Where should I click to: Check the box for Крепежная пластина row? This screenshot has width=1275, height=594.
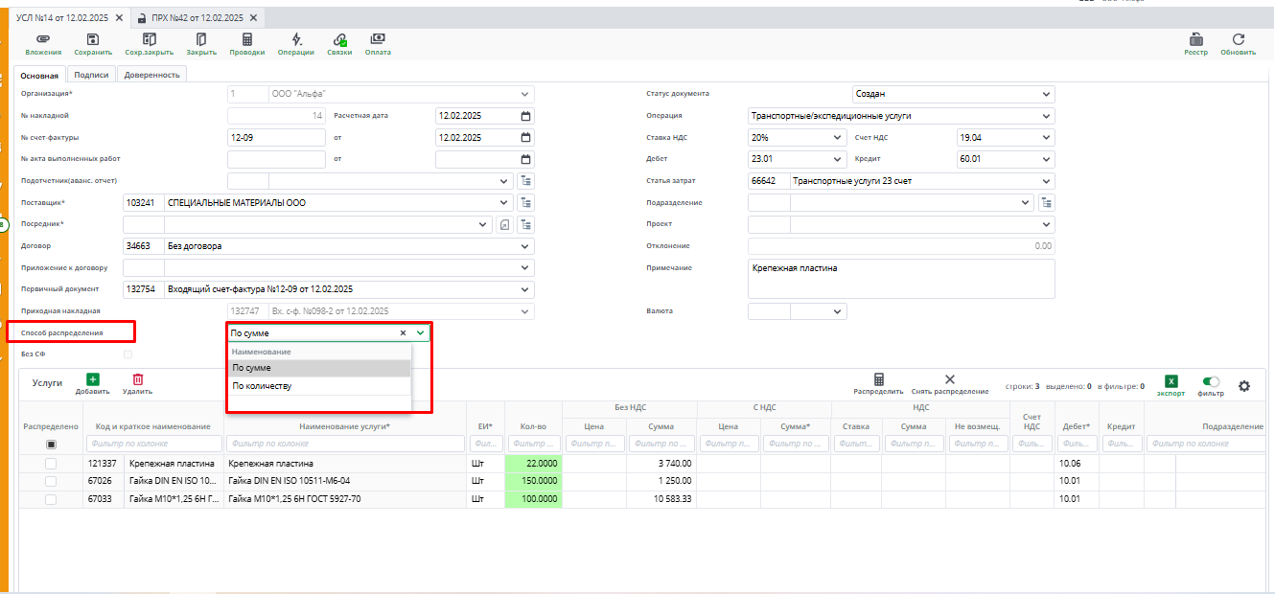pos(51,463)
